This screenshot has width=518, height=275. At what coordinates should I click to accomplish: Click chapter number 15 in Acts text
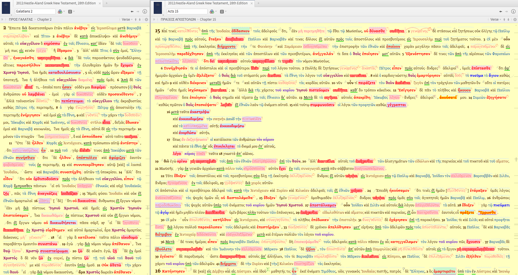(158, 31)
